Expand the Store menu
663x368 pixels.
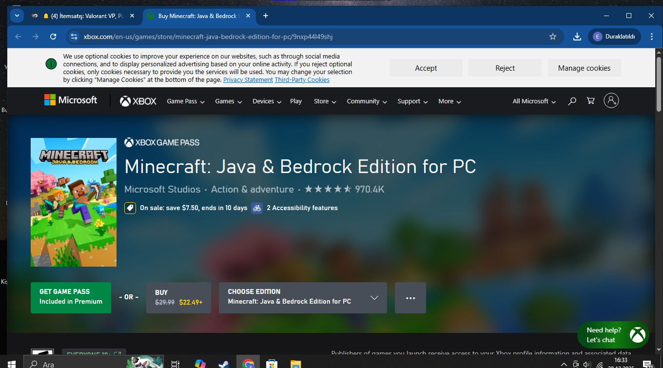pyautogui.click(x=325, y=101)
